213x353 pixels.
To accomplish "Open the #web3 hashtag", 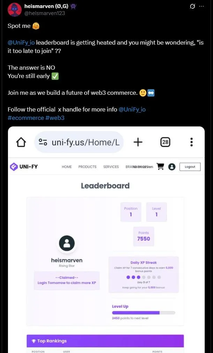I will [55, 118].
